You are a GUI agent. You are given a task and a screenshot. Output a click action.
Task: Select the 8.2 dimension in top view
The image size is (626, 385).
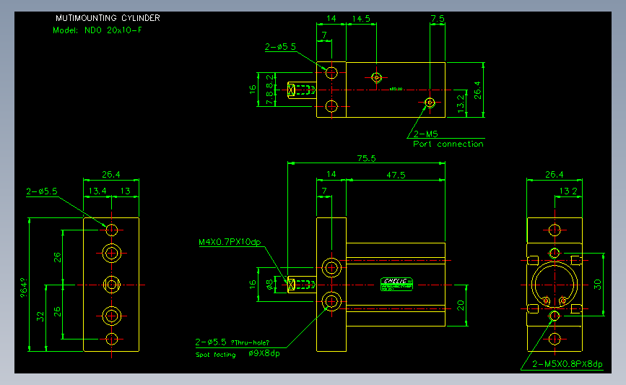270,81
